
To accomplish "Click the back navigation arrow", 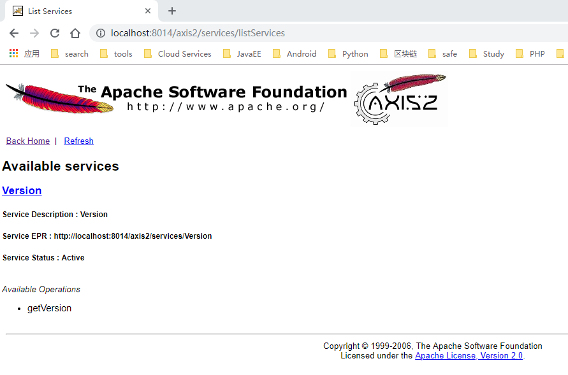I will pos(13,33).
